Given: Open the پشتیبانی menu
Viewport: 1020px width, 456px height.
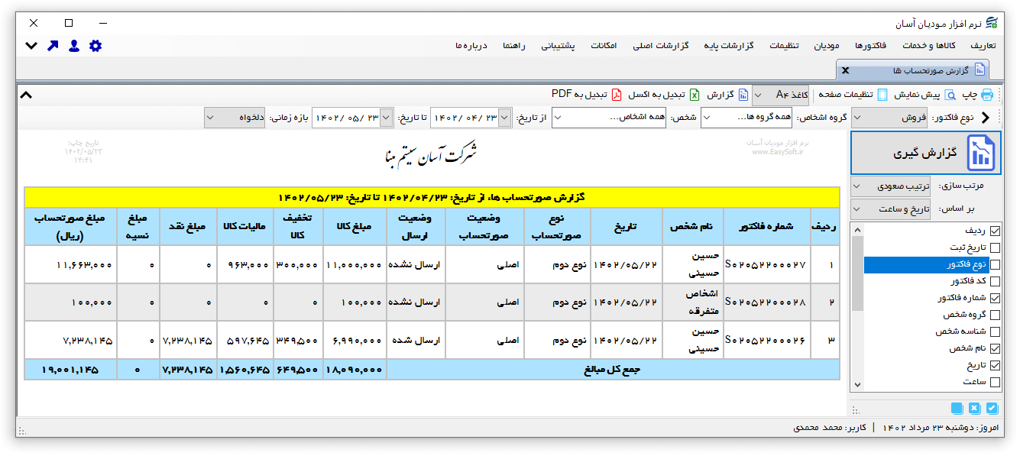Looking at the screenshot, I should [x=559, y=46].
